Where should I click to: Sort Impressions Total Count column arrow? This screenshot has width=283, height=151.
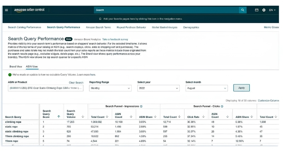click(107, 117)
